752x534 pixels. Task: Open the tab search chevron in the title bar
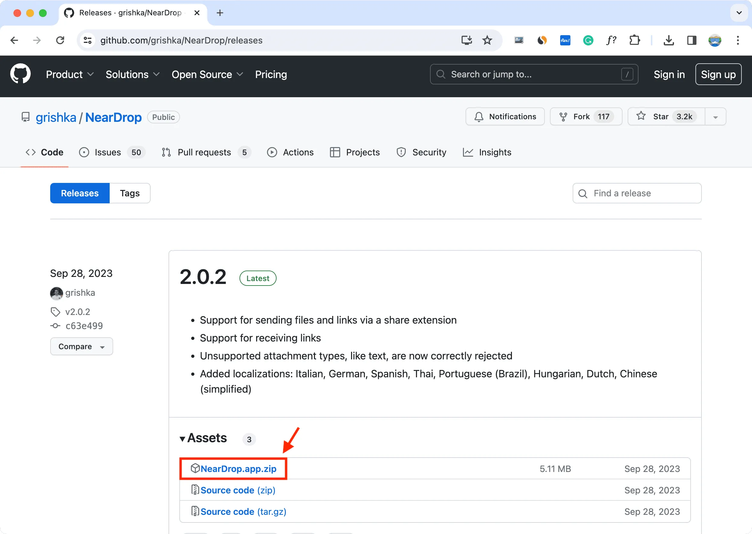(739, 13)
